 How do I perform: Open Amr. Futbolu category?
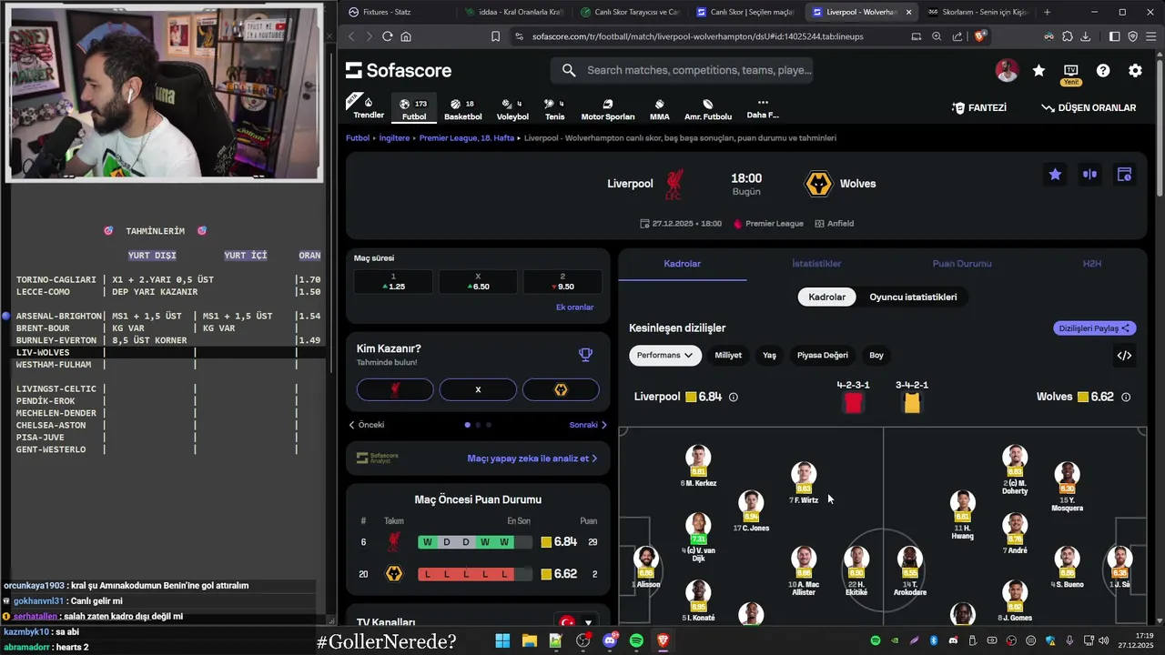(x=708, y=109)
